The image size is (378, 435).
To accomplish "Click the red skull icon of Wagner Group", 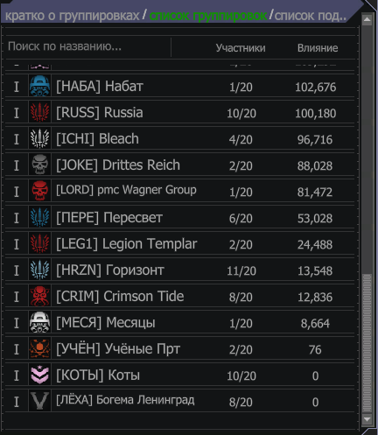I will click(39, 191).
